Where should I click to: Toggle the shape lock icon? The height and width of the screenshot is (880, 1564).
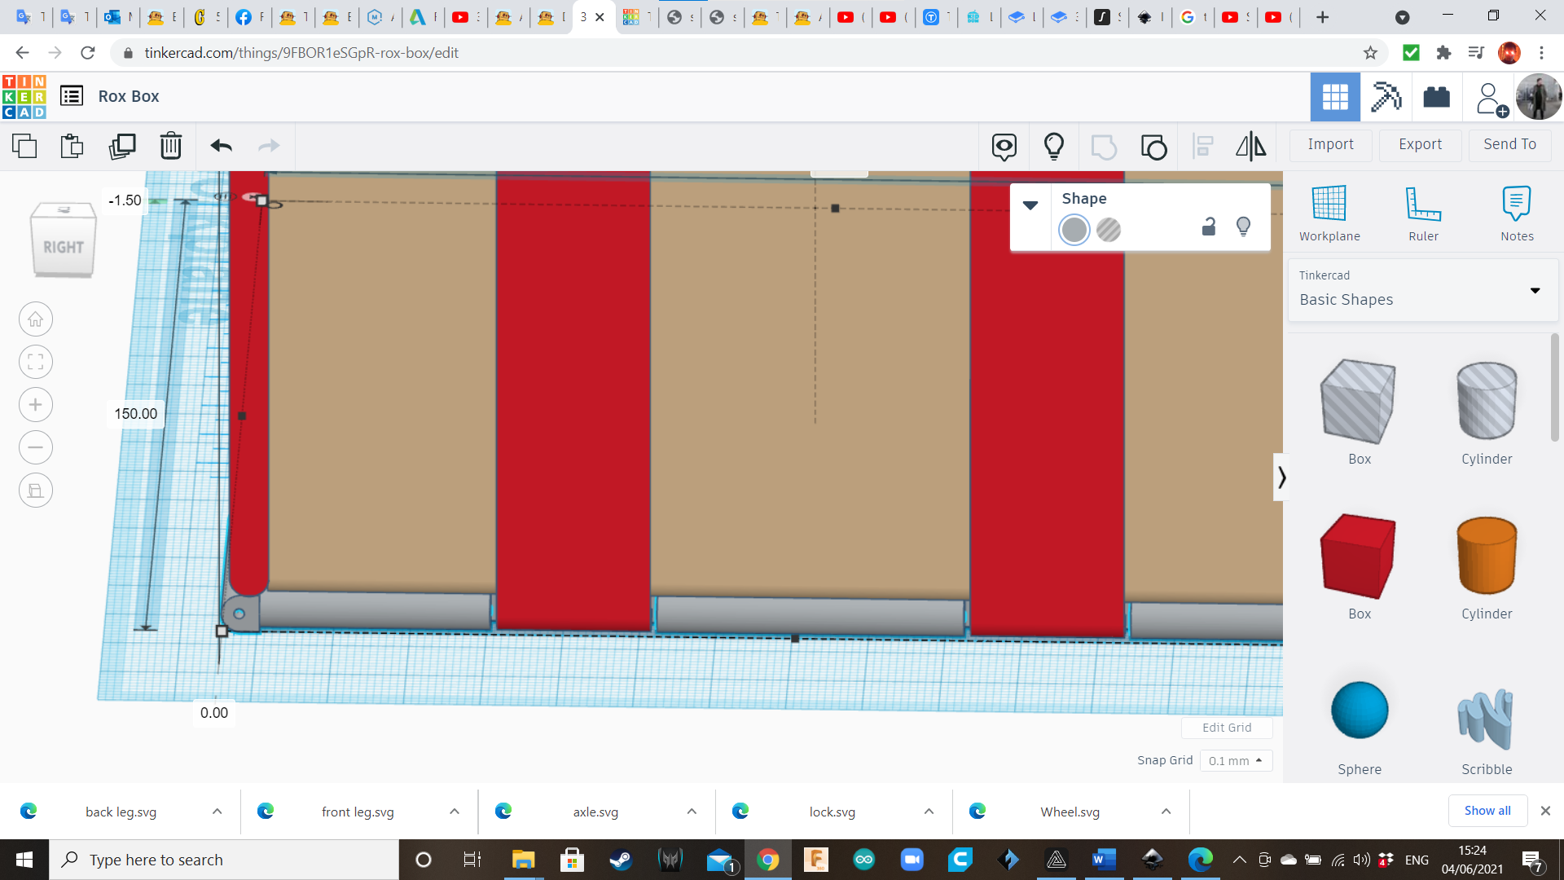[1209, 227]
